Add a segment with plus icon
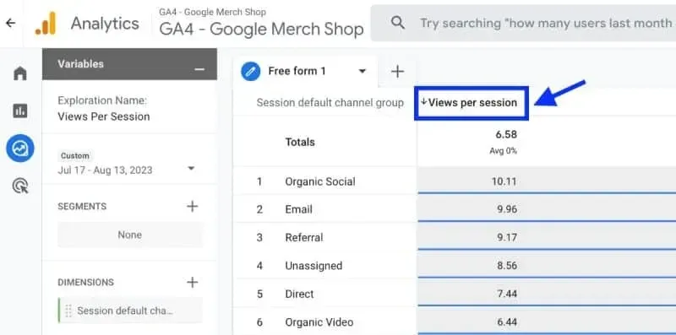This screenshot has height=335, width=676. (x=193, y=206)
